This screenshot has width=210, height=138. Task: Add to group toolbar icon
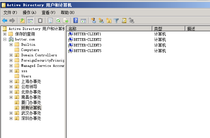(132, 20)
